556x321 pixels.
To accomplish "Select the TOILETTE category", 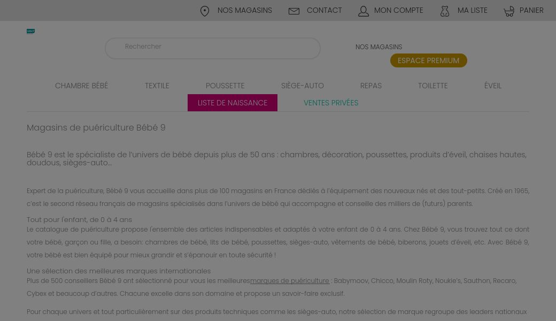I will [433, 86].
